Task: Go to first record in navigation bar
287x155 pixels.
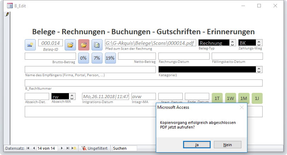Action: coord(28,148)
